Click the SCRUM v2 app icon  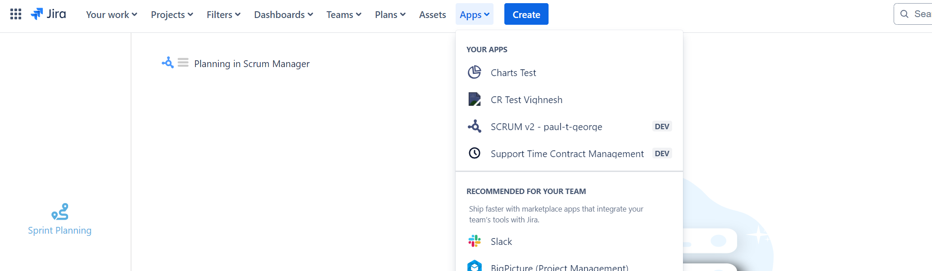474,126
